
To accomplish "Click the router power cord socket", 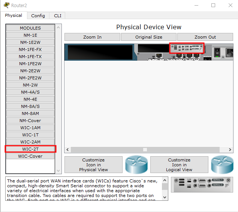I will coord(229,52).
